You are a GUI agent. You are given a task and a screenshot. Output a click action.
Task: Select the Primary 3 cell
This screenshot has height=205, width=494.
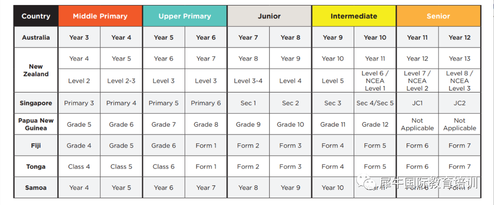click(79, 103)
